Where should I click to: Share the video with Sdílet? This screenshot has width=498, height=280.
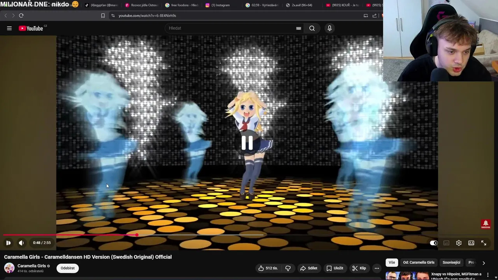point(309,268)
